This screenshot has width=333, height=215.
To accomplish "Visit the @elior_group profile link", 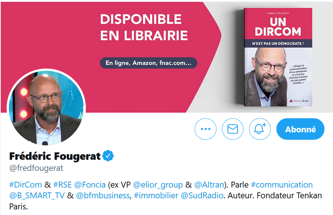I will point(158,185).
